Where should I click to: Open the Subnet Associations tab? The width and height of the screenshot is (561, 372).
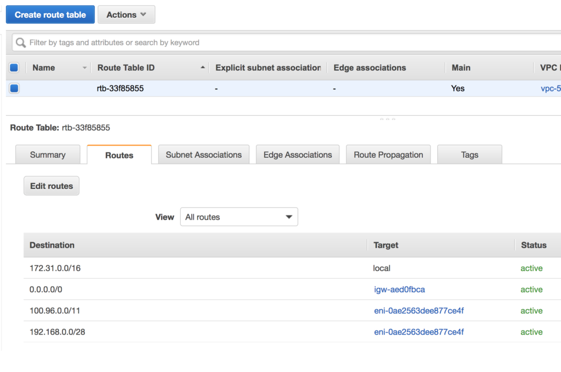click(203, 154)
